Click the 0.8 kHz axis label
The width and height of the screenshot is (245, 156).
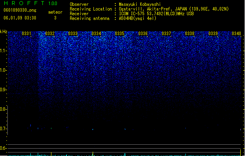[3, 109]
